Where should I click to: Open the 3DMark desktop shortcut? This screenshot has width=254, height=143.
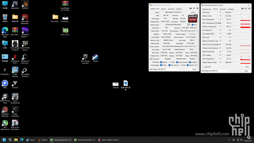25,5
